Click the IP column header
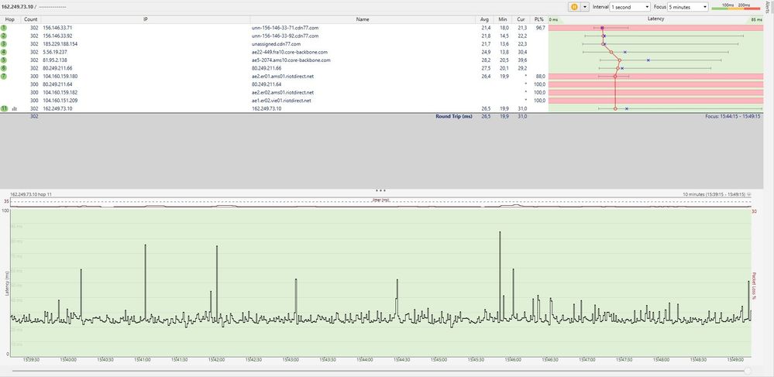774x377 pixels. point(145,19)
